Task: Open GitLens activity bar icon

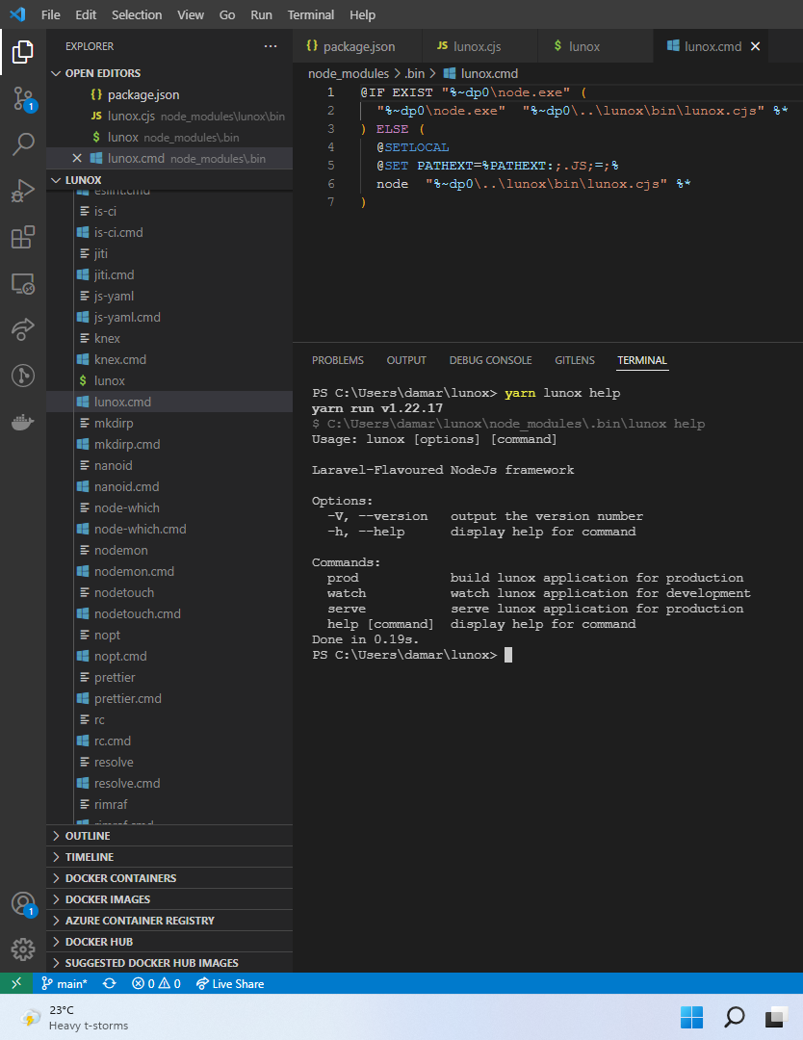Action: coord(22,377)
